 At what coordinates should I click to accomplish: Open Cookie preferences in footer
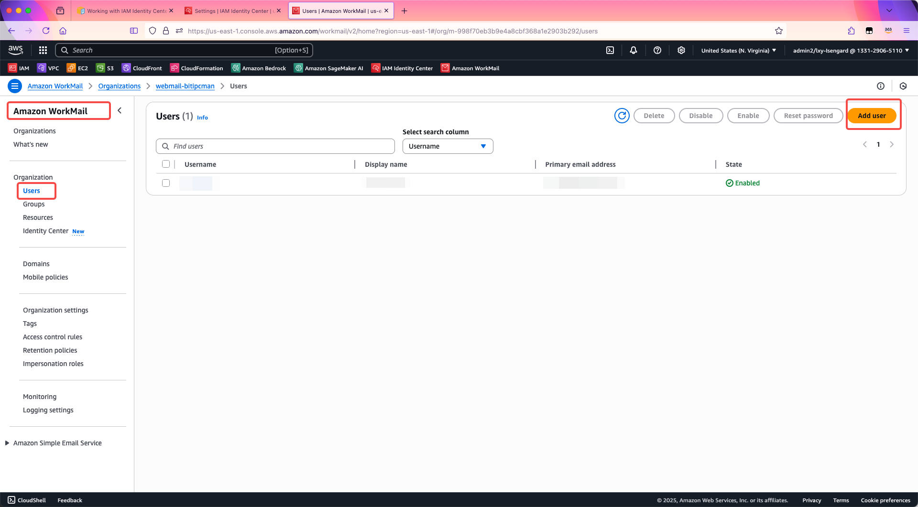tap(885, 500)
